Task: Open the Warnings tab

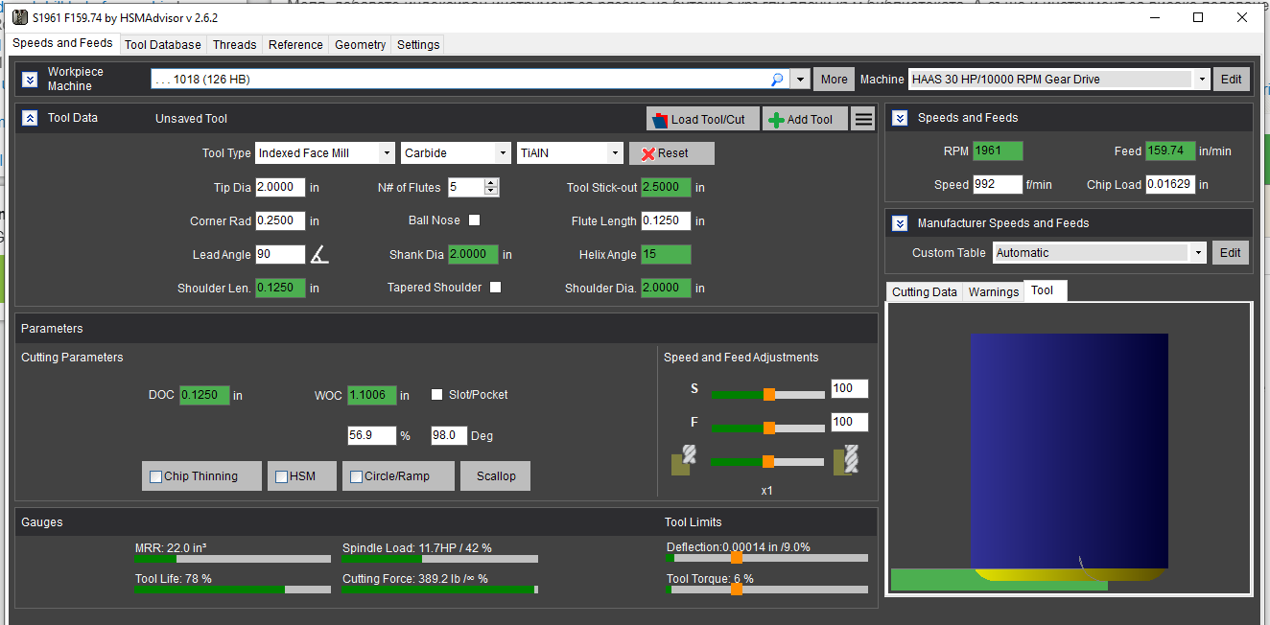Action: point(993,291)
